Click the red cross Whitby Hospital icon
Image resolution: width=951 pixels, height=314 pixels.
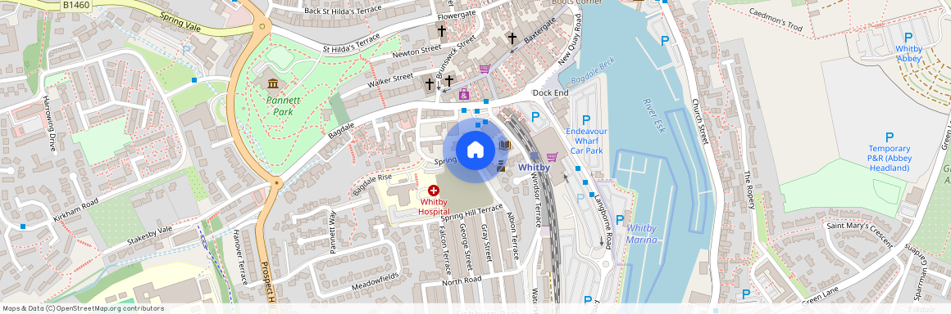click(434, 191)
